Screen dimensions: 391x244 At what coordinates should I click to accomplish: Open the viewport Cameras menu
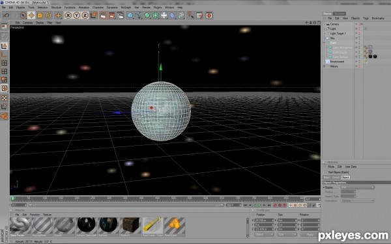coord(27,23)
